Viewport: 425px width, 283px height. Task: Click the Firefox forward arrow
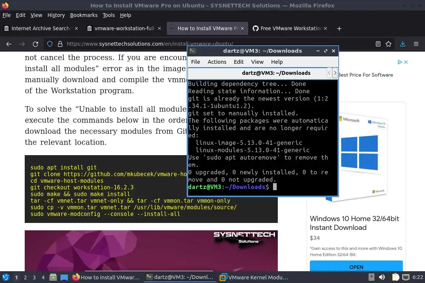pos(22,44)
